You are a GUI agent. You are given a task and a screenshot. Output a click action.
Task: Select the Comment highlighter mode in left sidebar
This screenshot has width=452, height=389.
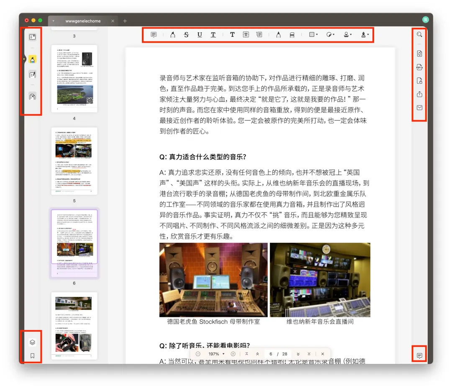point(32,59)
